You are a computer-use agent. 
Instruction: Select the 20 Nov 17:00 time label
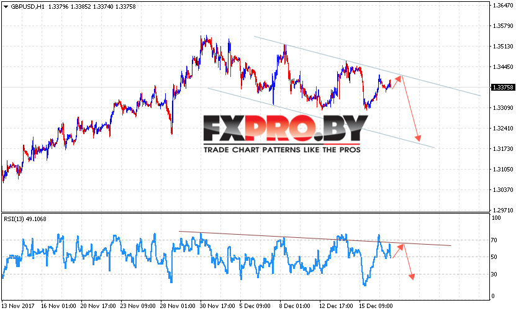[x=97, y=306]
